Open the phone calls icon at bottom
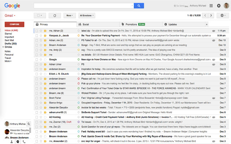231x144 pixels. 24,141
